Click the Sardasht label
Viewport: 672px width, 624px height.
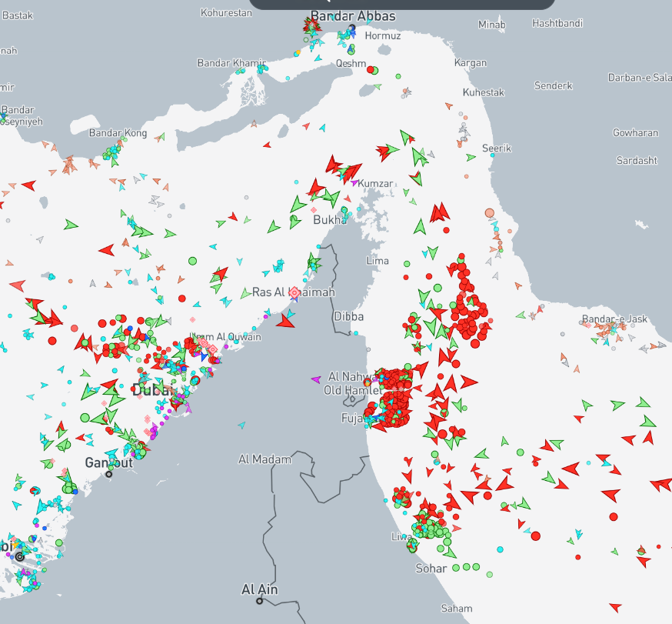point(637,160)
